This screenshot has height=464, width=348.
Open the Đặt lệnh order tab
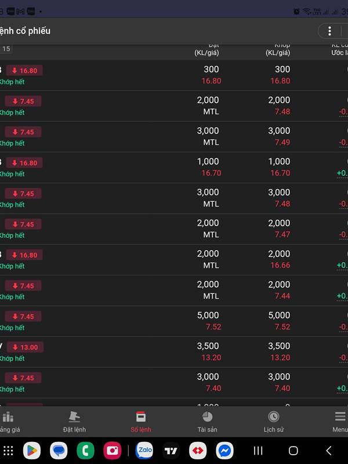[74, 422]
